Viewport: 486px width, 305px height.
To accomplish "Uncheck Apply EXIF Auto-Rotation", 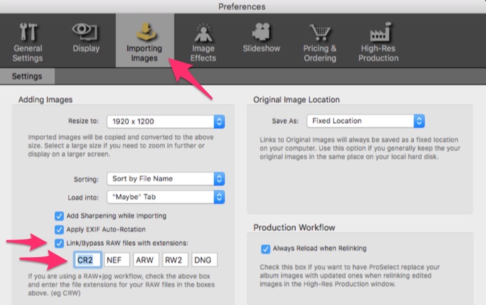I will [59, 230].
